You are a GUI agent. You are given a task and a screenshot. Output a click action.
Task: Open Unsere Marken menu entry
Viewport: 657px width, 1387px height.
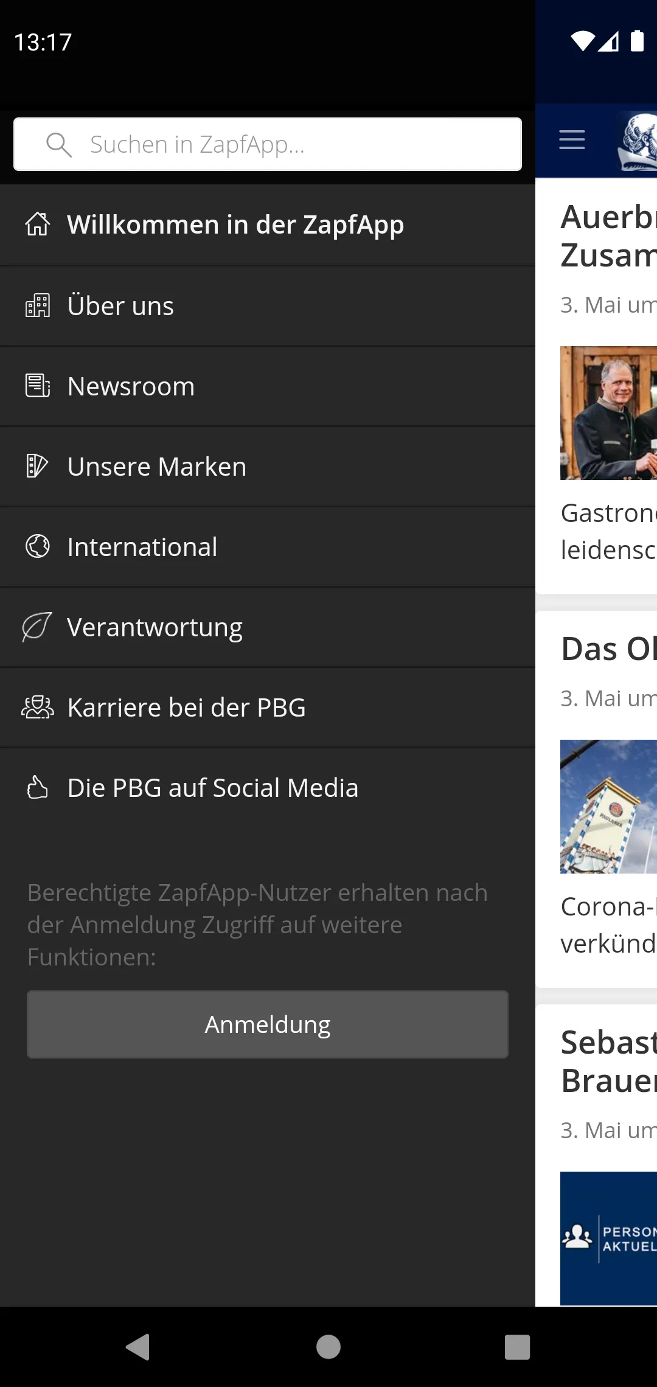coord(268,466)
